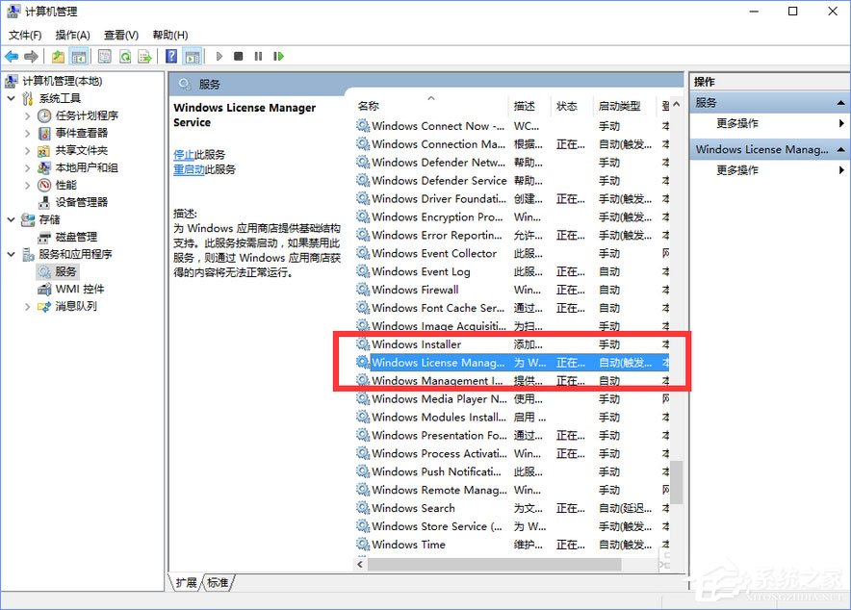Collapse the Windows License Manag 操作 panel
Image resolution: width=851 pixels, height=610 pixels.
pyautogui.click(x=840, y=149)
